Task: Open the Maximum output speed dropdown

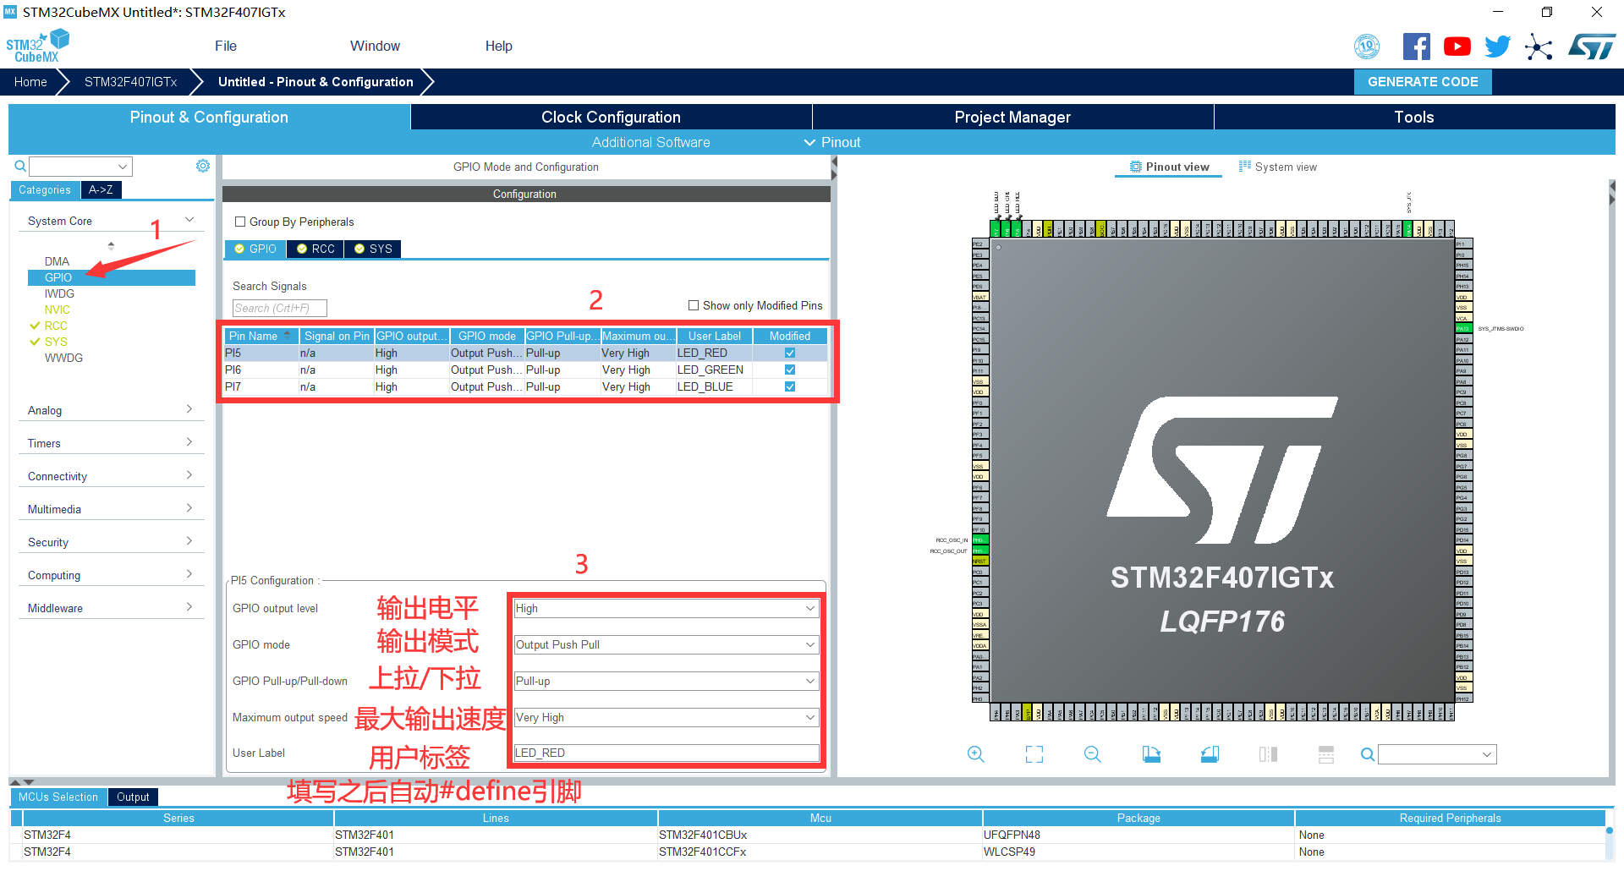Action: click(666, 717)
